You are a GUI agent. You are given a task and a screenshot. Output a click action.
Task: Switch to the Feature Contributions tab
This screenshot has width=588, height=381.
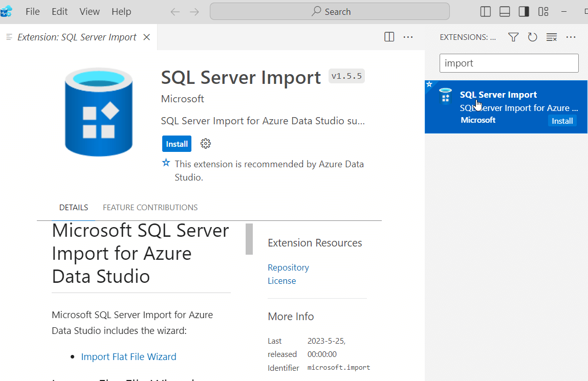pyautogui.click(x=150, y=208)
